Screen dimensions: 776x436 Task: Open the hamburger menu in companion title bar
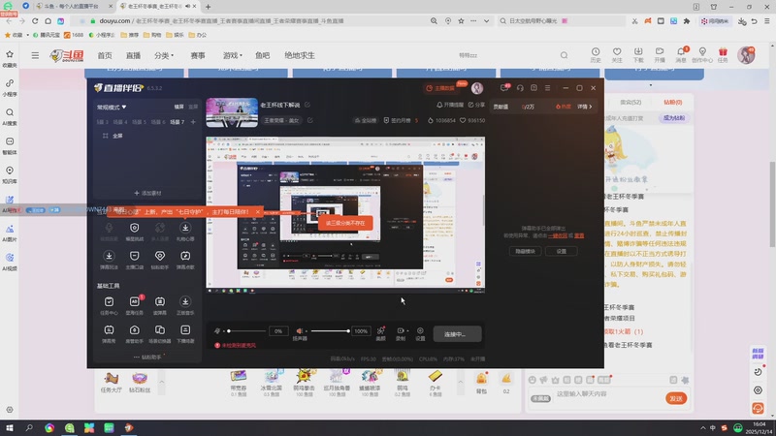547,88
